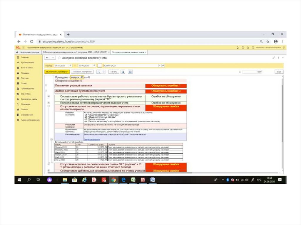The image size is (301, 225).
Task: Click the period selection button after end date
Action: point(100,65)
